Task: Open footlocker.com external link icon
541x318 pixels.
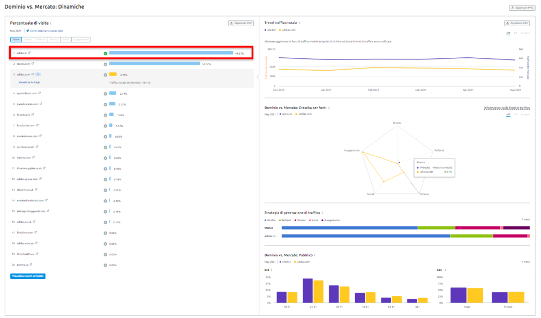Action: click(x=37, y=125)
